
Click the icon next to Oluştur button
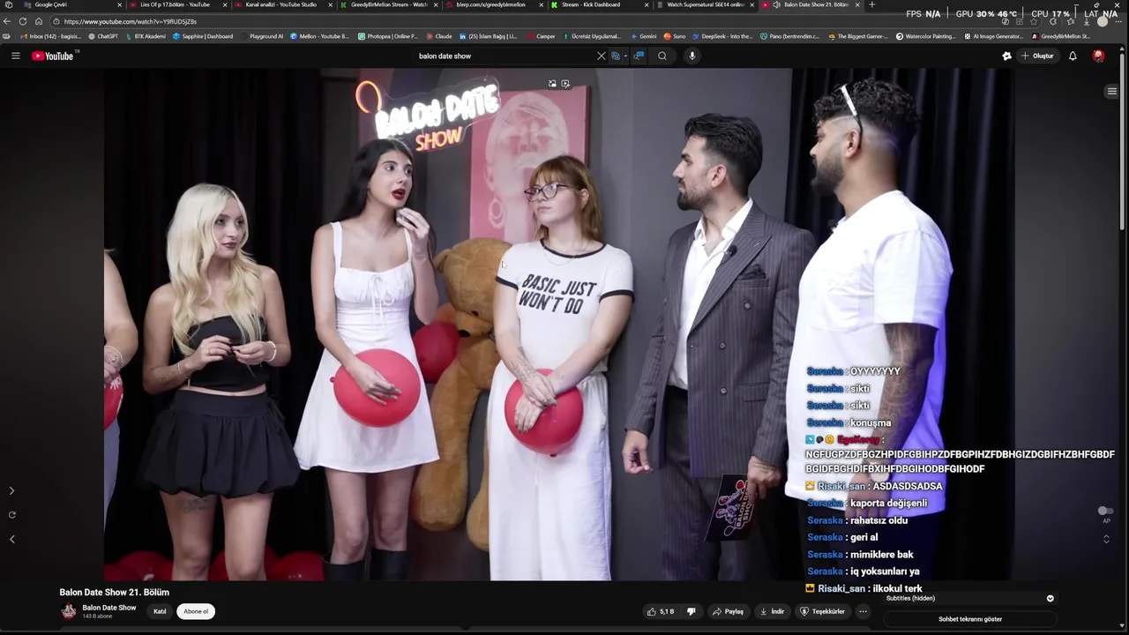coord(1006,56)
